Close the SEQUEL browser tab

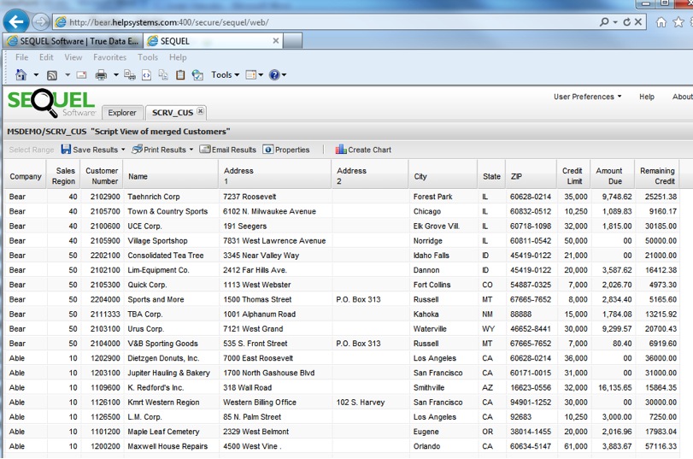click(x=276, y=41)
